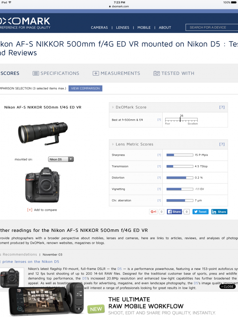Collapse the Lens Metric Scores section triangle
The height and width of the screenshot is (318, 238).
pos(113,144)
